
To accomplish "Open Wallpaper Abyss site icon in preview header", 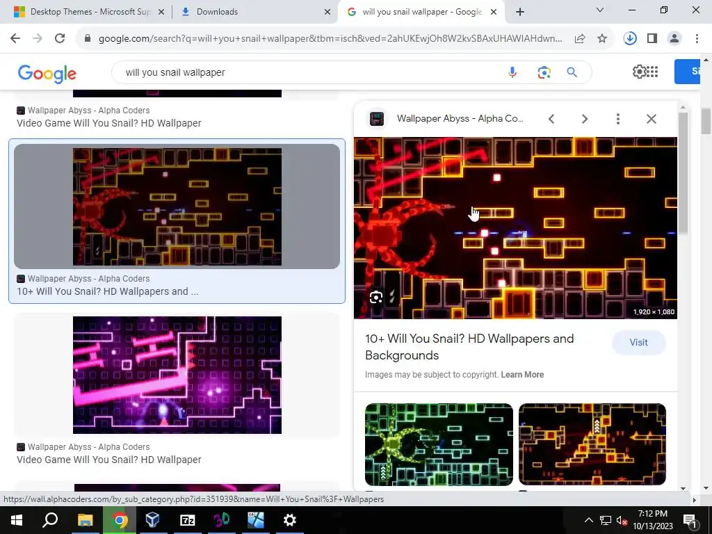I will click(377, 119).
